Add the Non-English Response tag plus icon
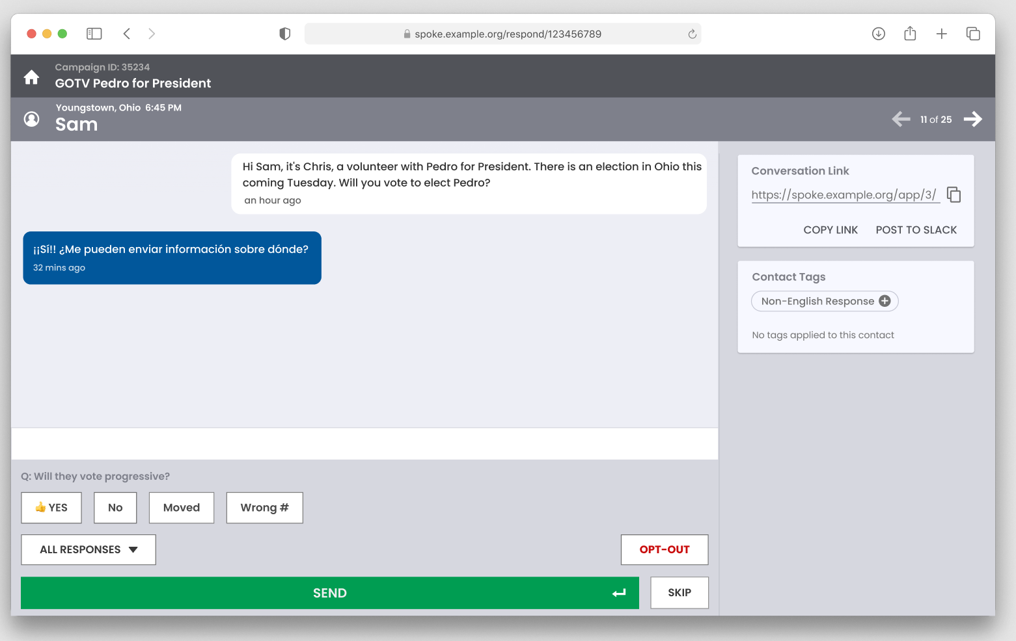The height and width of the screenshot is (641, 1016). click(885, 301)
